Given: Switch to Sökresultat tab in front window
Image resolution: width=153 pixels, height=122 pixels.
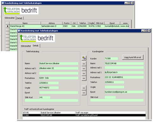Looking at the screenshot, I should pos(26,46).
